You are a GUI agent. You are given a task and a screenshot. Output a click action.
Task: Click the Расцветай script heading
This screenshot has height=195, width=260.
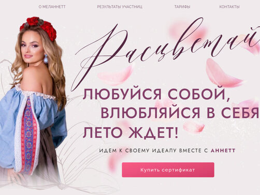point(166,52)
